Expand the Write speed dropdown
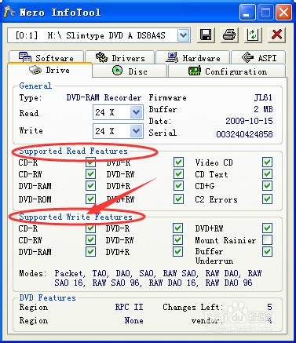 (x=137, y=131)
